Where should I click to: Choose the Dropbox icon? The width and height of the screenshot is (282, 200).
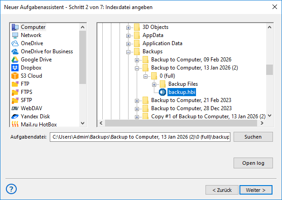[x=15, y=68]
